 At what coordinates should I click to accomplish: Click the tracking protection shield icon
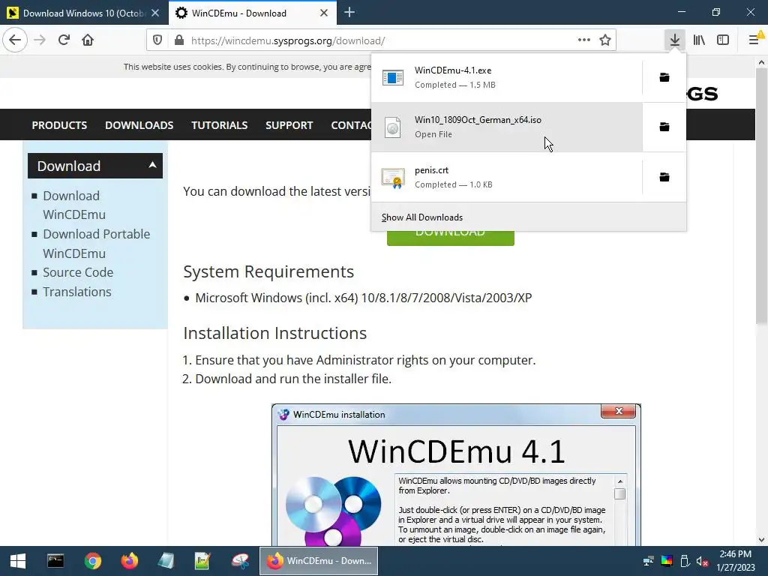coord(157,40)
